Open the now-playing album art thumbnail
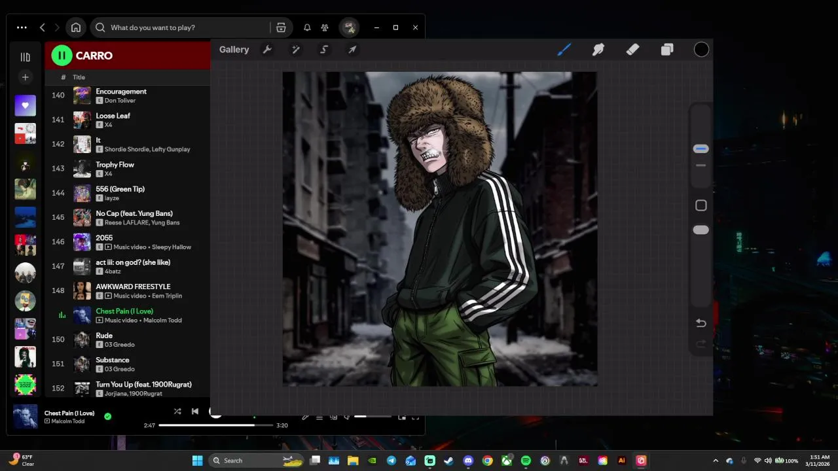Image resolution: width=838 pixels, height=471 pixels. pyautogui.click(x=25, y=417)
